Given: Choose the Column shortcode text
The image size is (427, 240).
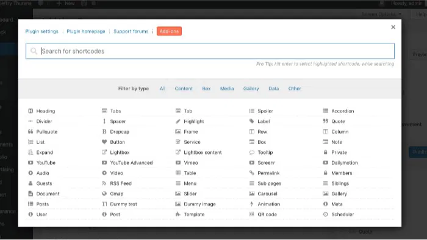Looking at the screenshot, I should (340, 131).
